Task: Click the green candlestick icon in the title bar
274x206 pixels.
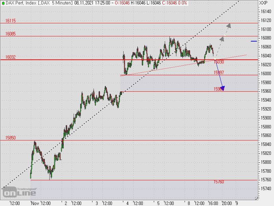Action: [x=3, y=3]
